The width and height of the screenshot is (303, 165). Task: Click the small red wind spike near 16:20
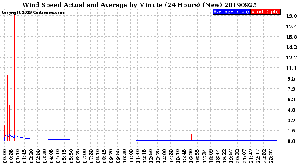tap(192, 137)
